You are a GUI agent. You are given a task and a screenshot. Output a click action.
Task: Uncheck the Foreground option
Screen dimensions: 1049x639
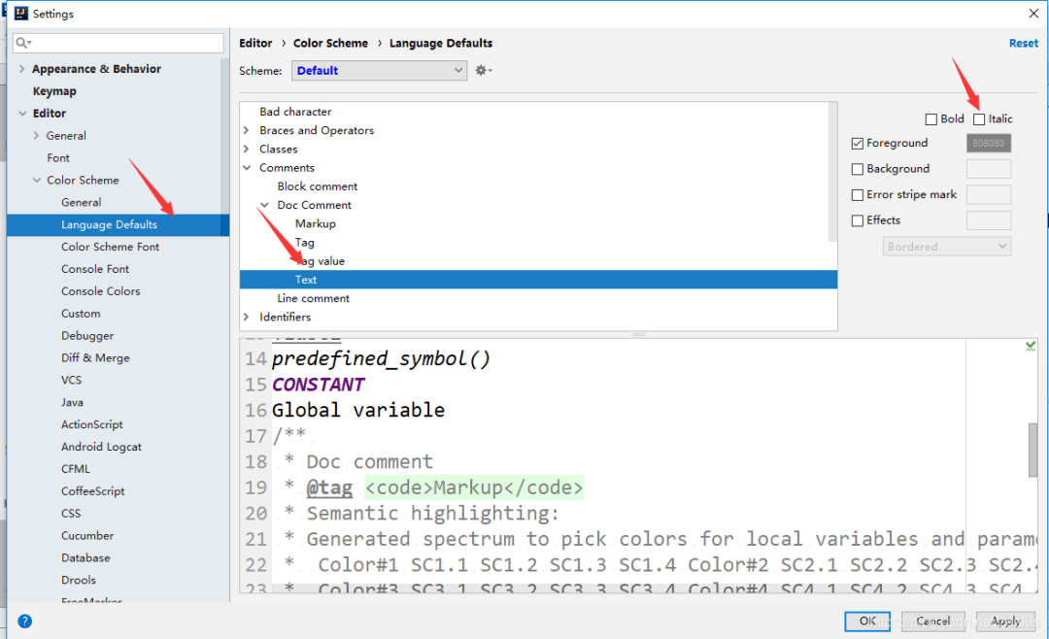click(858, 143)
